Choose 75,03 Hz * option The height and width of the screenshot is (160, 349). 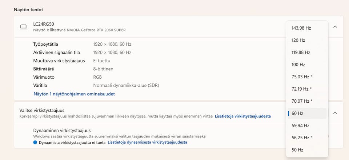(x=307, y=77)
